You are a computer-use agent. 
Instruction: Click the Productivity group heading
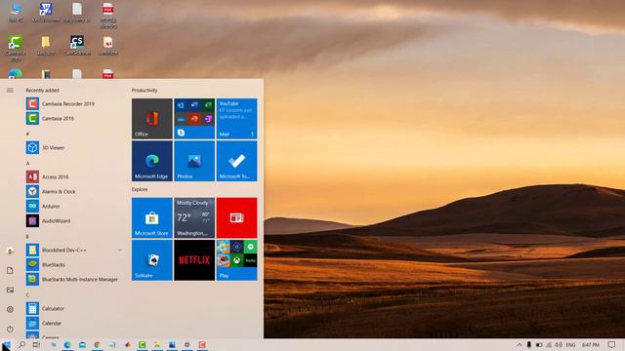145,91
